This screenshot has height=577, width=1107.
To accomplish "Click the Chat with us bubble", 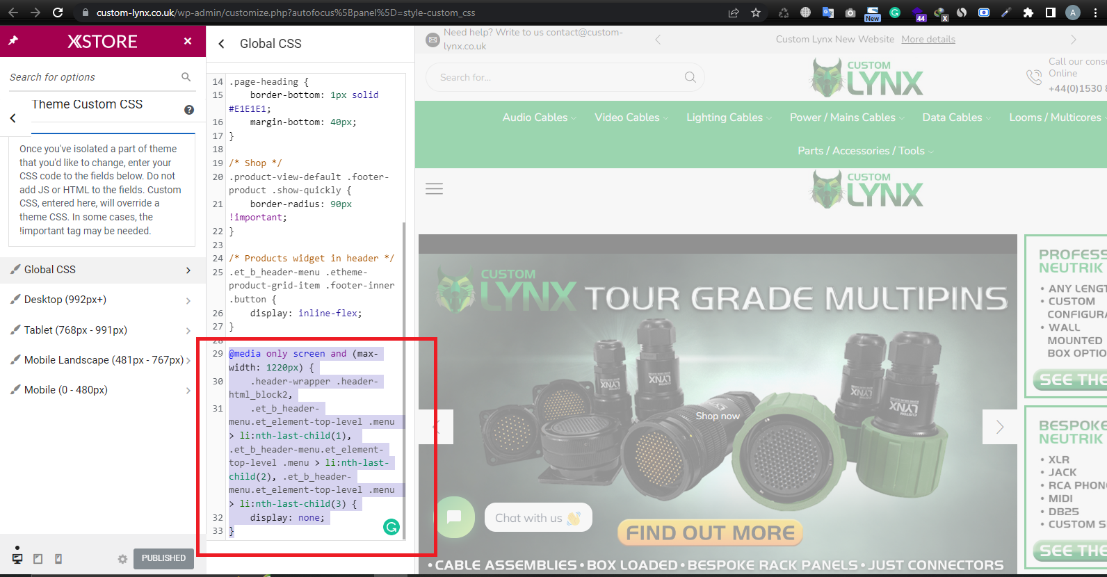I will (538, 518).
